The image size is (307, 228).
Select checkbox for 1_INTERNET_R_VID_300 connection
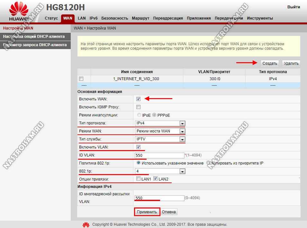click(x=81, y=79)
